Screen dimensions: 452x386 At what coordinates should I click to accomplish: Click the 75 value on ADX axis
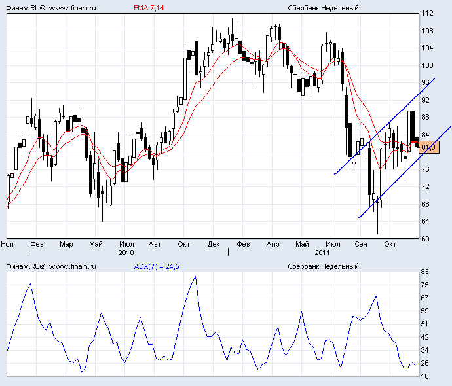[425, 285]
